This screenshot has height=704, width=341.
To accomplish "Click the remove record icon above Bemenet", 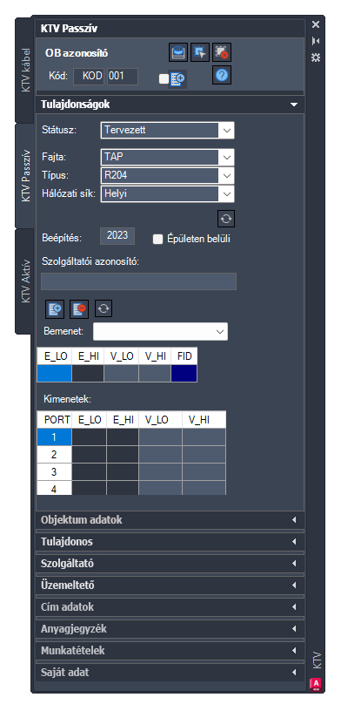I will [x=79, y=308].
